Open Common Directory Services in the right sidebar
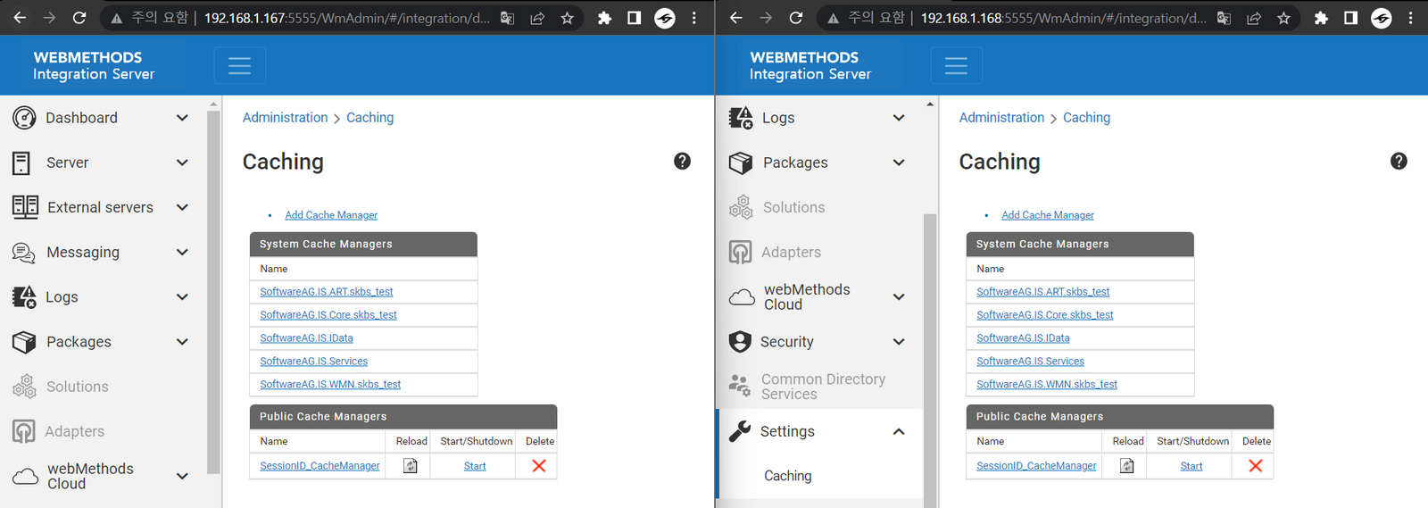The height and width of the screenshot is (508, 1428). coord(822,387)
